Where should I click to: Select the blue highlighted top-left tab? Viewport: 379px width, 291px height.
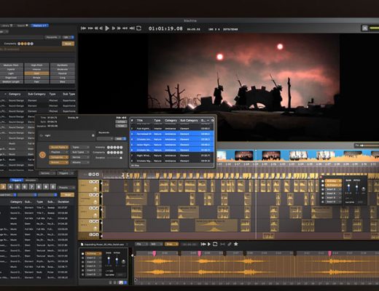(x=39, y=25)
